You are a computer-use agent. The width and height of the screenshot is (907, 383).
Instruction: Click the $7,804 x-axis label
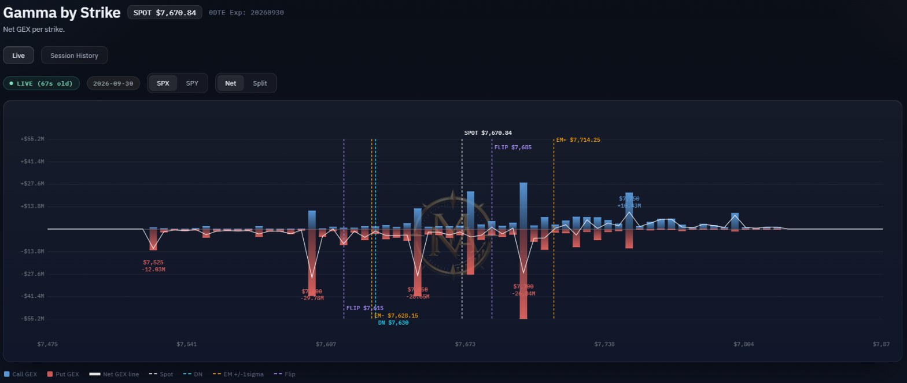point(744,344)
